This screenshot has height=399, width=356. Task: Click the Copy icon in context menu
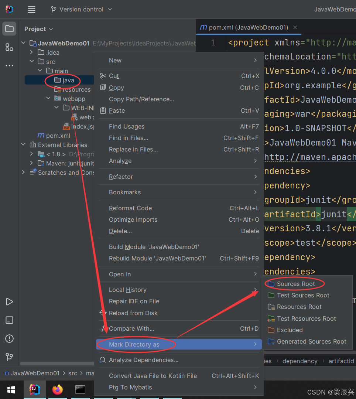(103, 87)
